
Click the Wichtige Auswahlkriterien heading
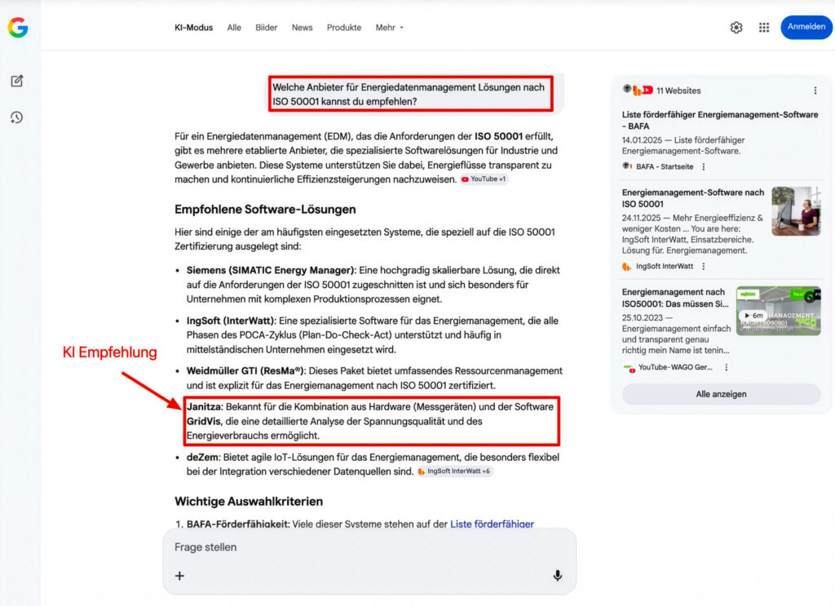pyautogui.click(x=249, y=502)
